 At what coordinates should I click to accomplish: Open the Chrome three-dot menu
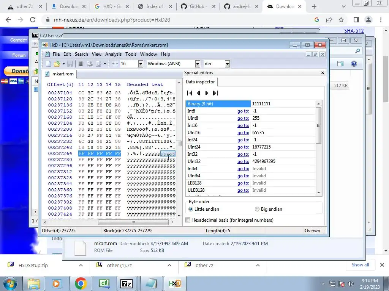[381, 20]
